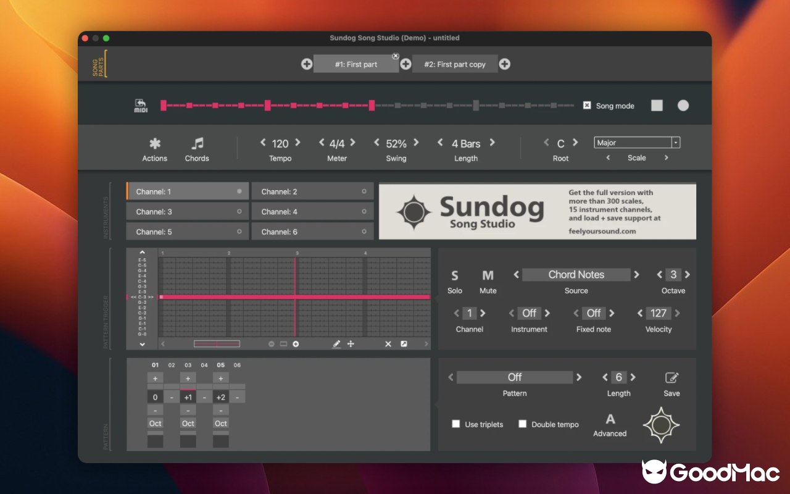Enable the Use triplets checkbox
Image resolution: width=790 pixels, height=494 pixels.
[456, 424]
